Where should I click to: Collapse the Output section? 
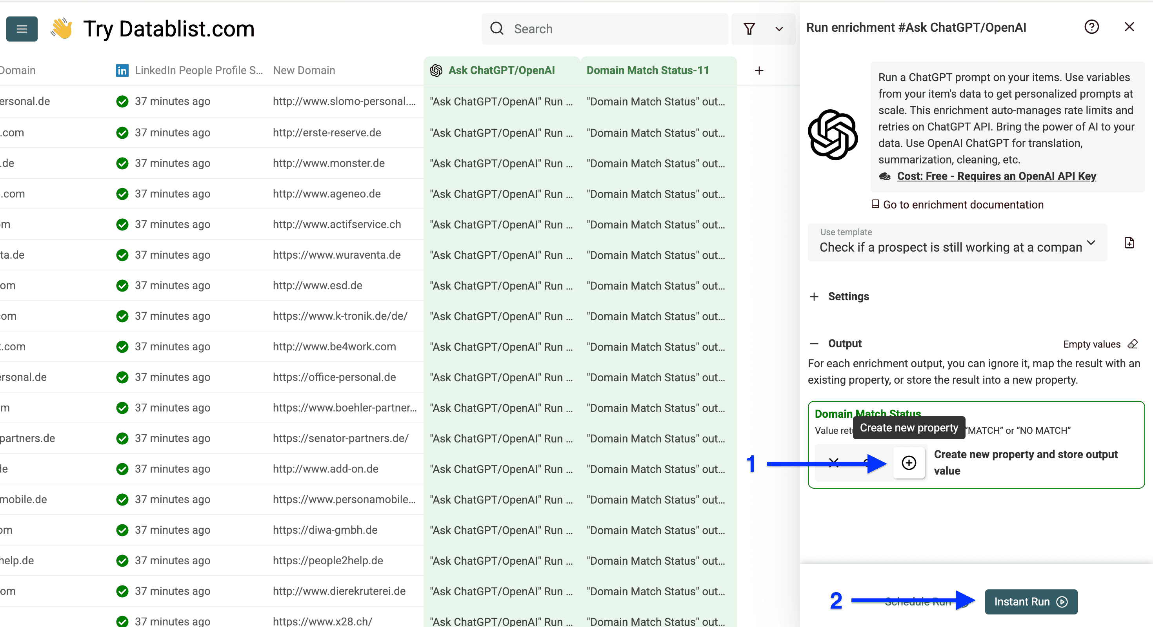[x=814, y=343]
